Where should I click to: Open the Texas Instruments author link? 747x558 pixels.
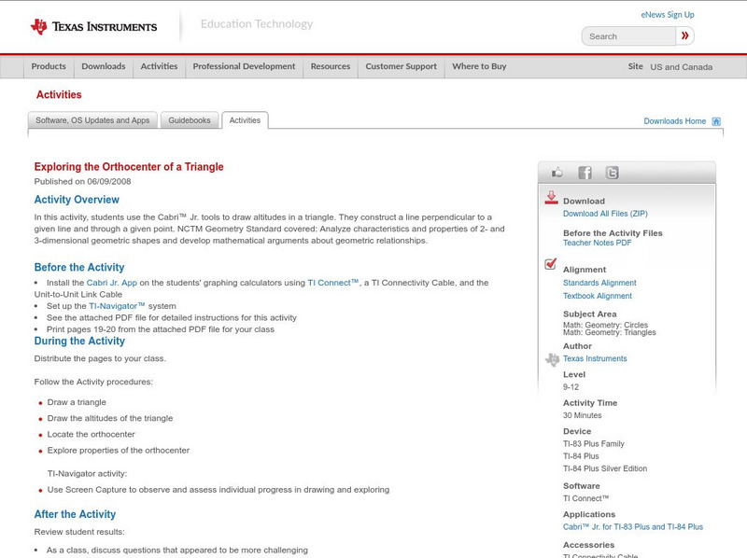pyautogui.click(x=595, y=358)
